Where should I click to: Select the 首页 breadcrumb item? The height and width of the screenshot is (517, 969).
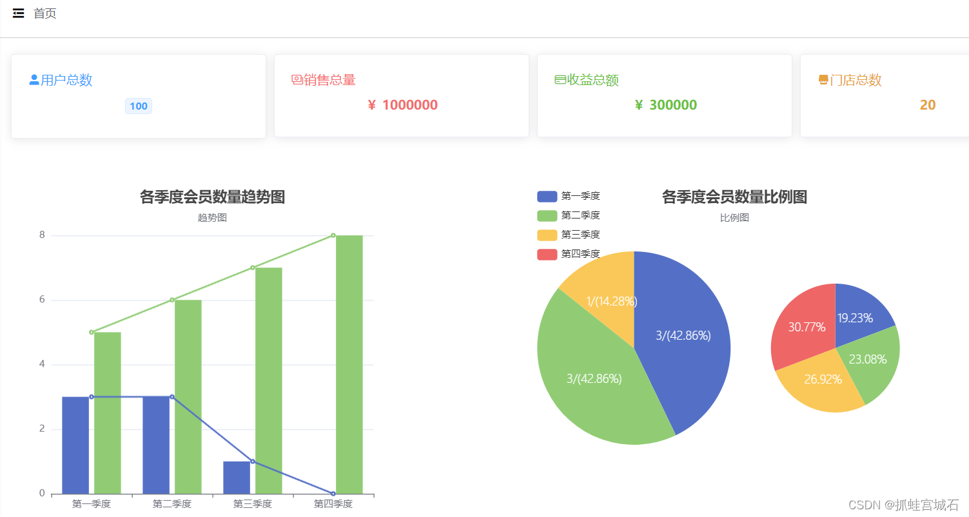pos(45,13)
